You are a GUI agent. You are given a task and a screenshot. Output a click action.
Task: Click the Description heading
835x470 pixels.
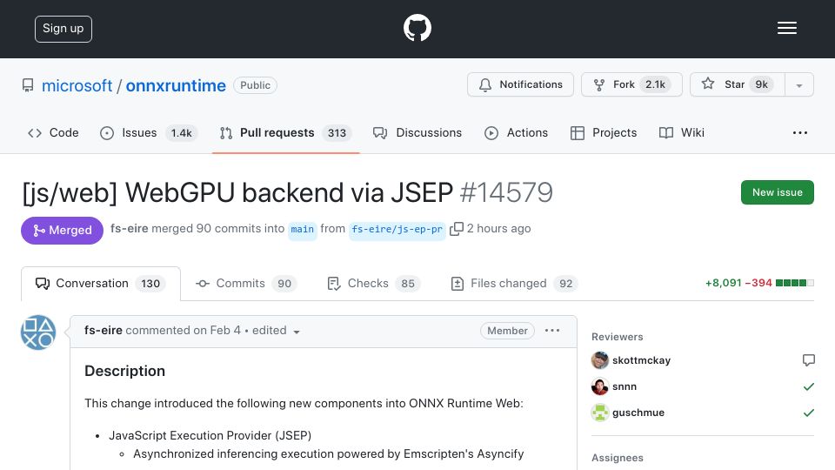[x=124, y=371]
